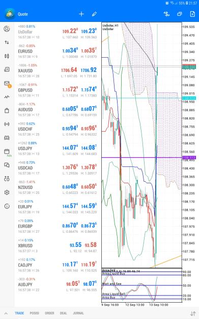Tap the UsDollar, H1 chart title
This screenshot has height=319, width=199.
coord(110,26)
